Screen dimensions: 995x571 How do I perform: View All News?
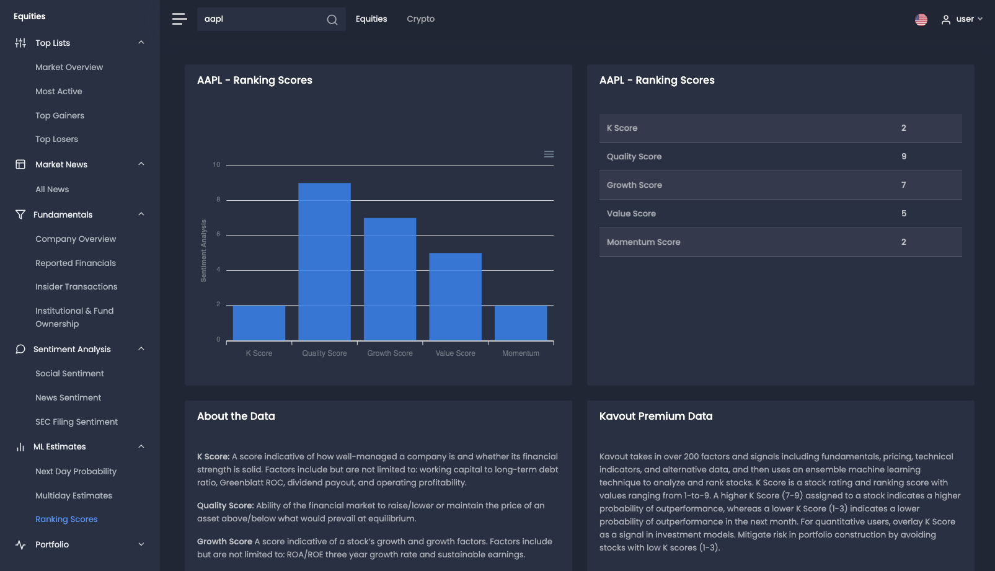pyautogui.click(x=52, y=190)
